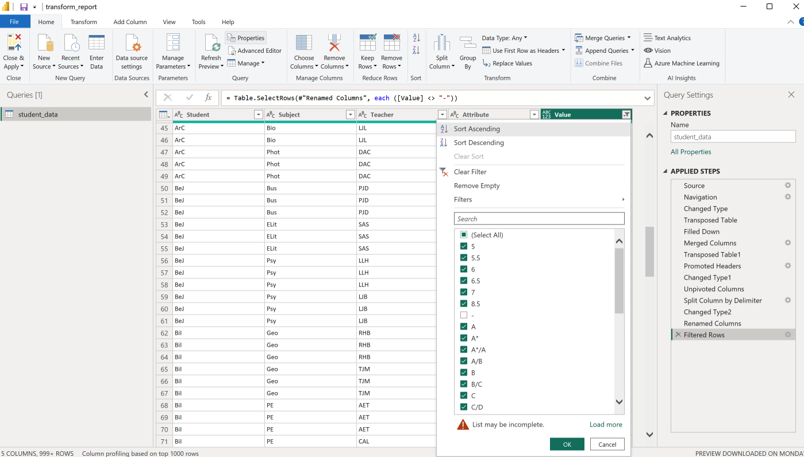Open the Advanced Editor
This screenshot has height=457, width=804.
pos(254,51)
